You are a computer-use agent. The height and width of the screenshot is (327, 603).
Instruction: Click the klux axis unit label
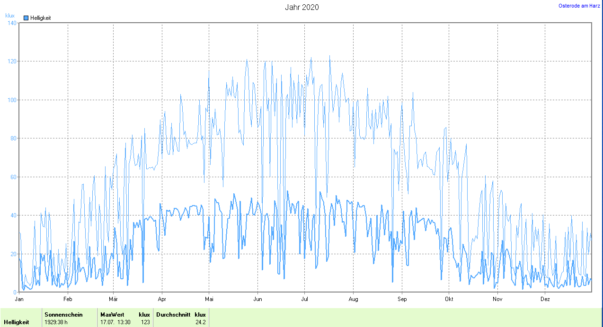[x=10, y=15]
